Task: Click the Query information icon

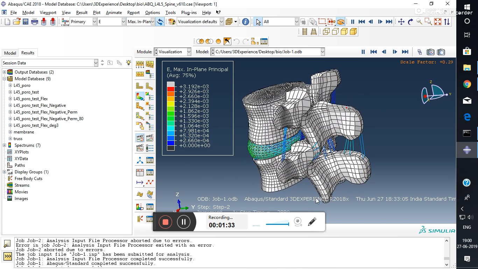Action: [x=246, y=22]
